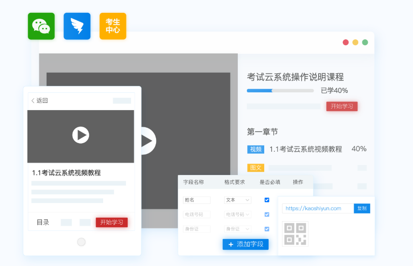Screen dimensions: 413x266
Task: Open the 目录 tab in mobile view
Action: (43, 223)
